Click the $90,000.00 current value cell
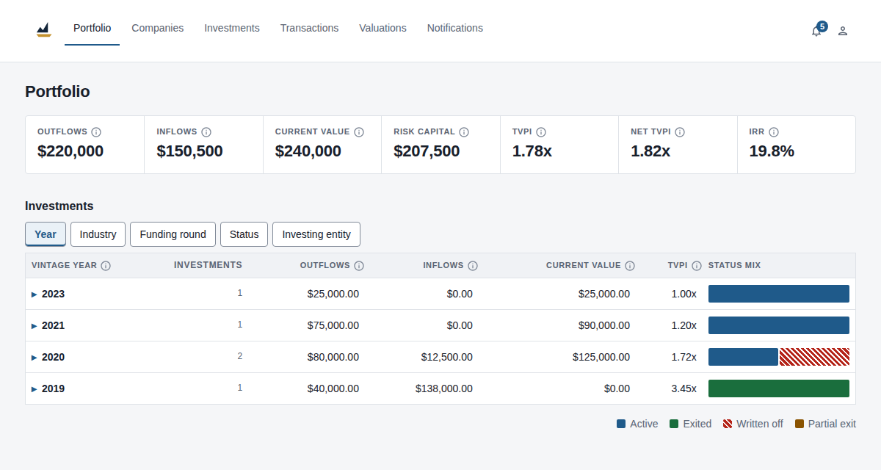Image resolution: width=881 pixels, height=470 pixels. [604, 325]
